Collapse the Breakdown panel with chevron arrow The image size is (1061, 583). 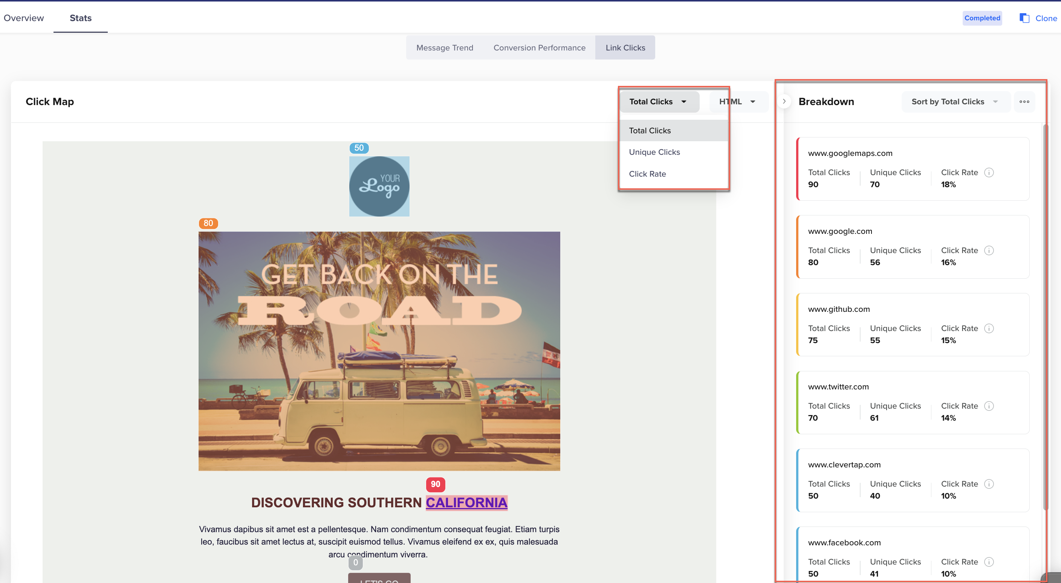pyautogui.click(x=784, y=101)
